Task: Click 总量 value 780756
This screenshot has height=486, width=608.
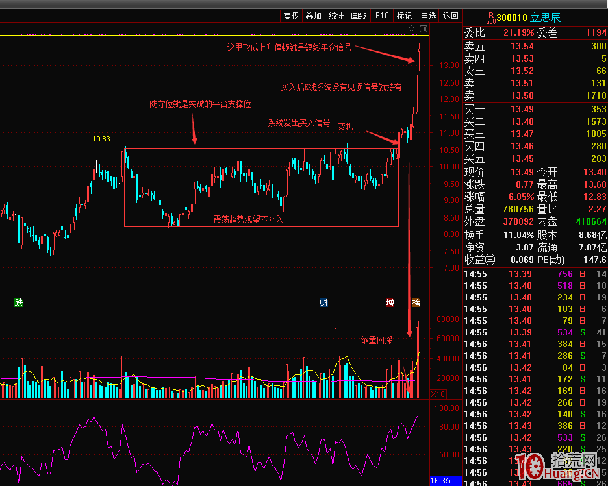Action: pos(518,210)
